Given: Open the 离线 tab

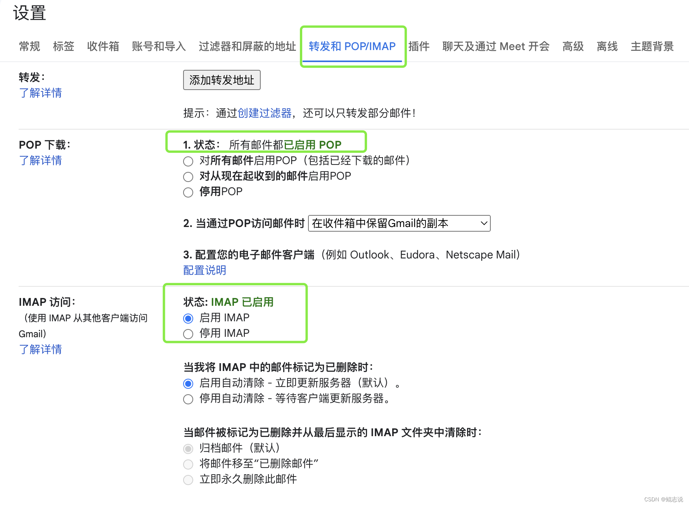Looking at the screenshot, I should (607, 47).
